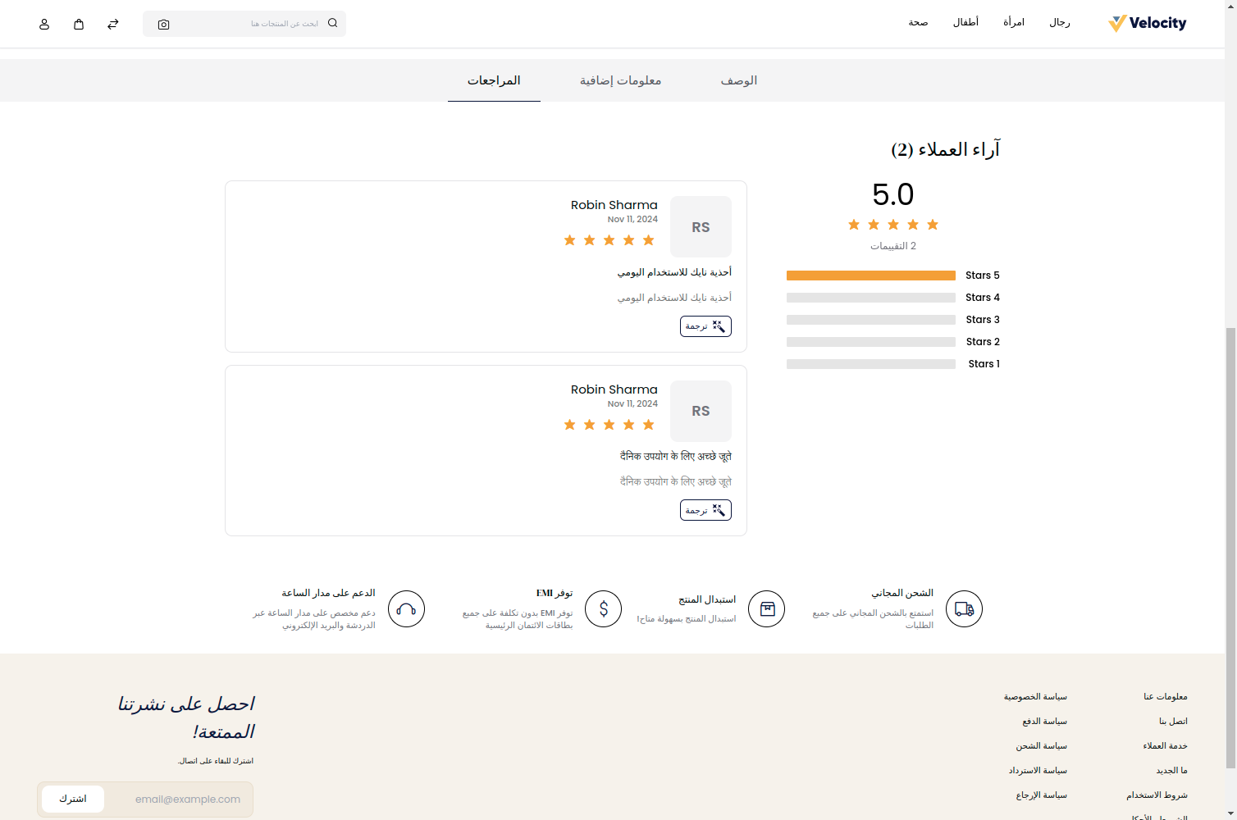Click the newsletter email input field
The image size is (1237, 820).
180,799
